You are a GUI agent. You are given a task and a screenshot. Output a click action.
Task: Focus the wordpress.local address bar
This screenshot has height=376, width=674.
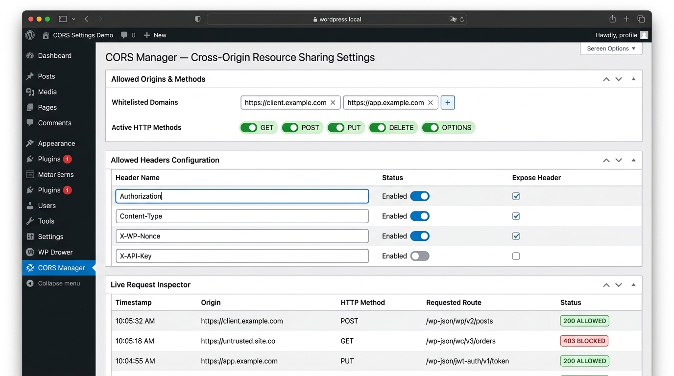(337, 19)
